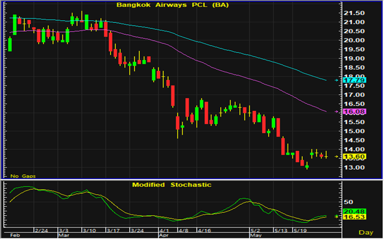This screenshot has width=384, height=239.
Task: Click the 19.00 price axis label
Action: pos(354,59)
